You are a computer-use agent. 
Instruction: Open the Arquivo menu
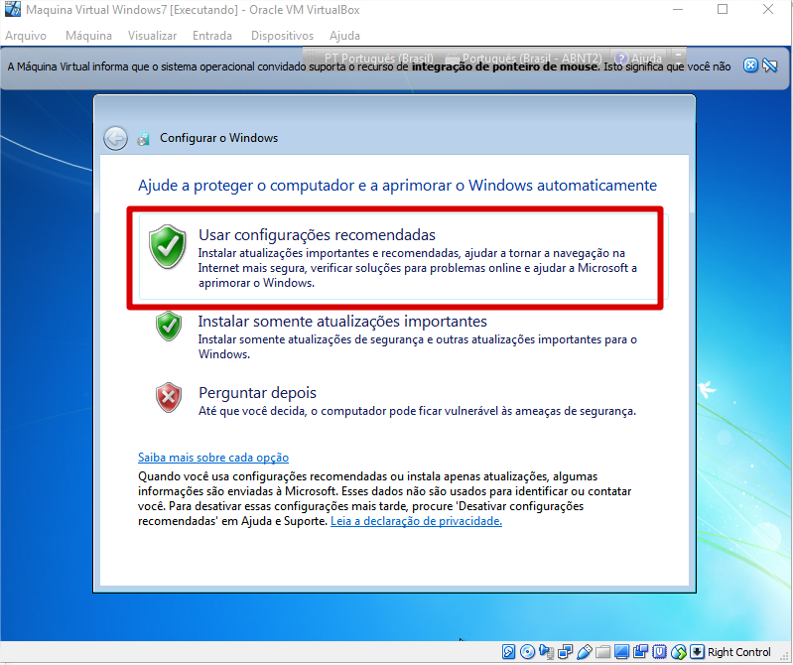pyautogui.click(x=26, y=36)
